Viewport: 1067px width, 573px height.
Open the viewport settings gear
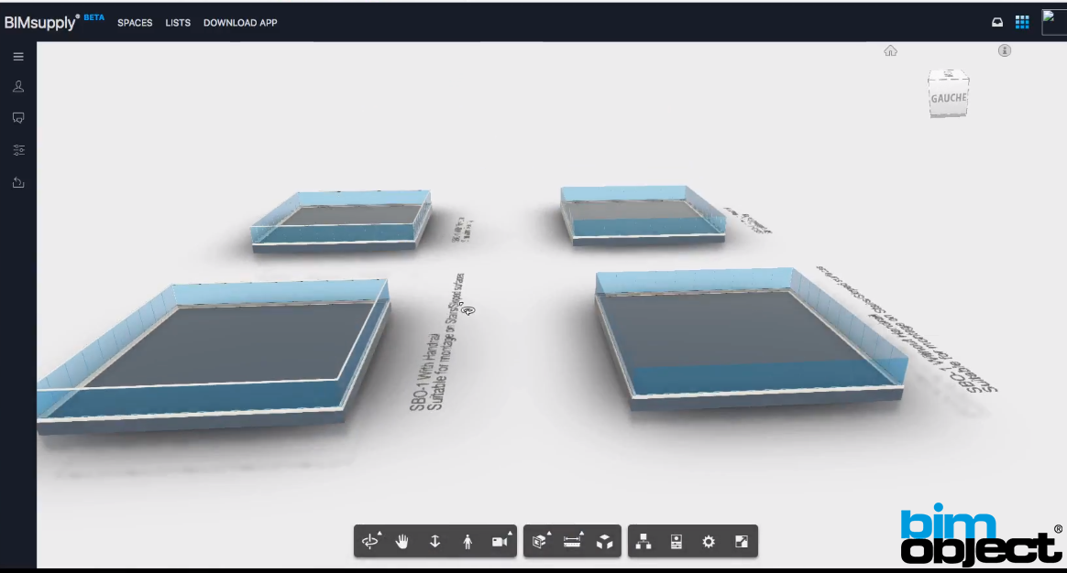click(708, 541)
